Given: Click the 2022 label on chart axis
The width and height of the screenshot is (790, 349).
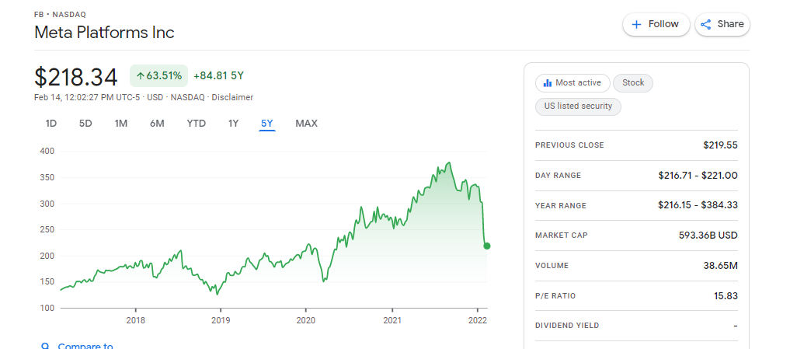Looking at the screenshot, I should click(x=477, y=319).
